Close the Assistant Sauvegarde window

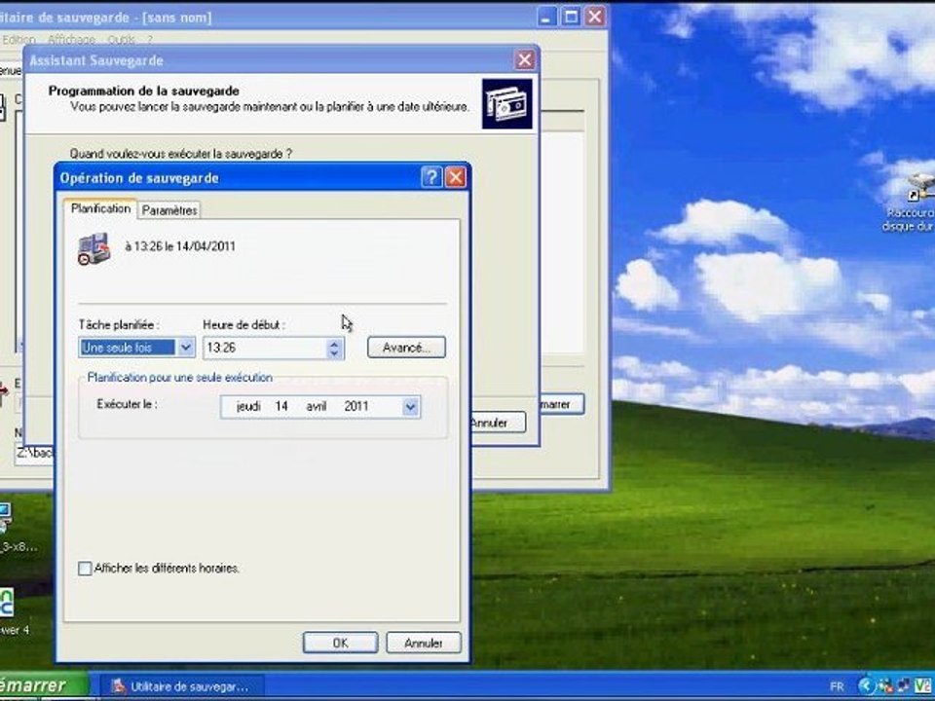[x=525, y=59]
